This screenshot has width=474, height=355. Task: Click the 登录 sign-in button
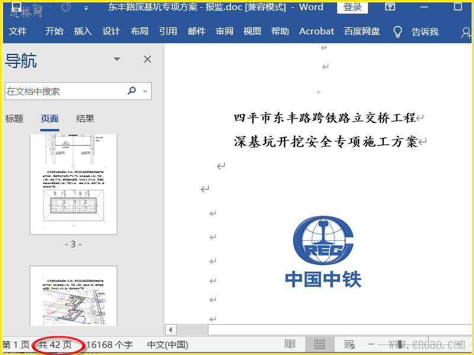pyautogui.click(x=353, y=7)
